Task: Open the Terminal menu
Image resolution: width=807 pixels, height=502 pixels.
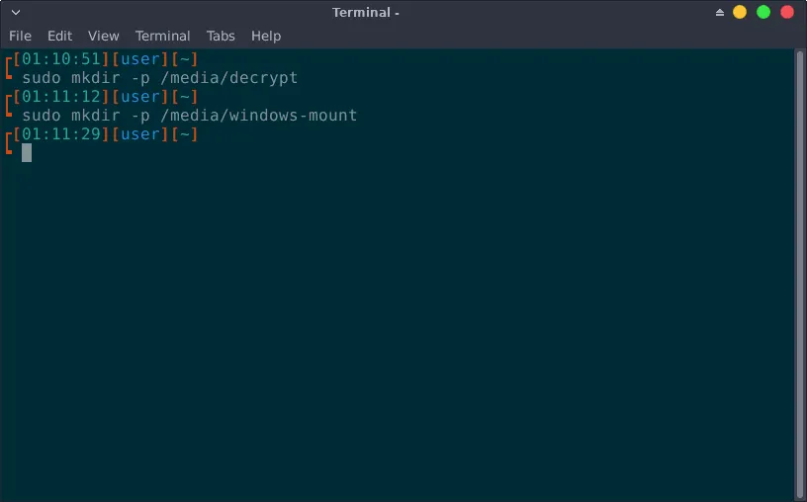Action: tap(162, 36)
